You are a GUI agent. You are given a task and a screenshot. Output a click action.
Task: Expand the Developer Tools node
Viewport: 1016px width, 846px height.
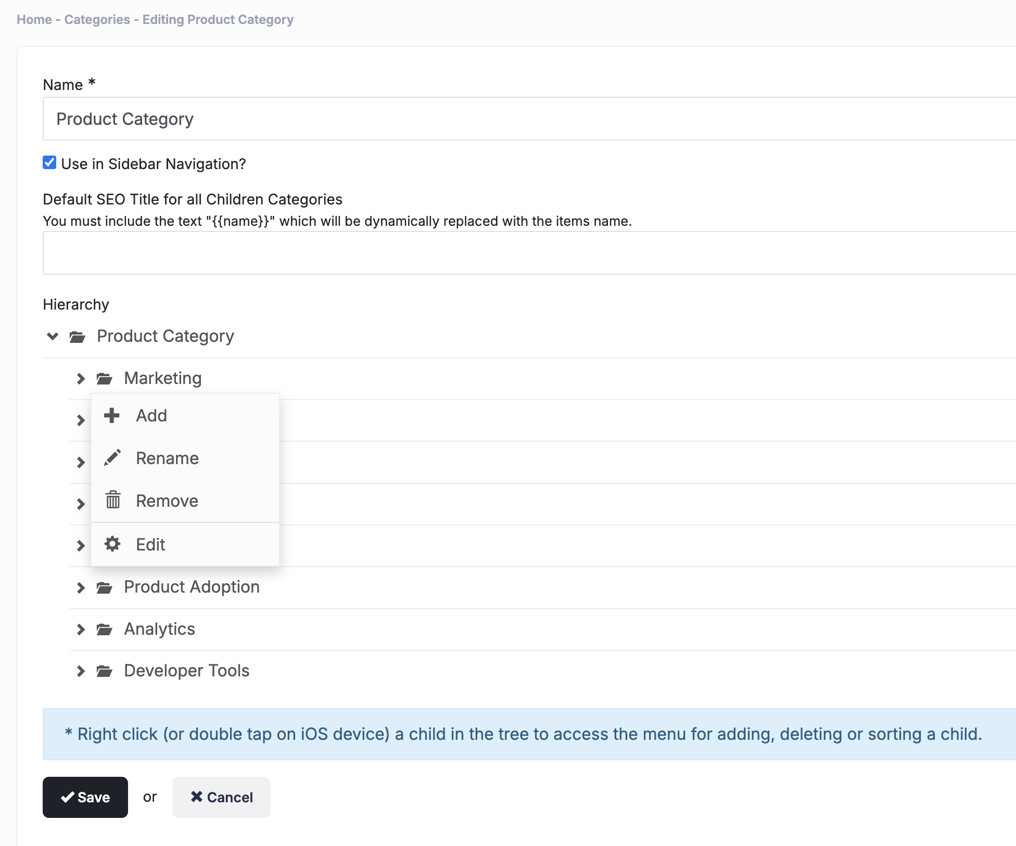pos(81,671)
